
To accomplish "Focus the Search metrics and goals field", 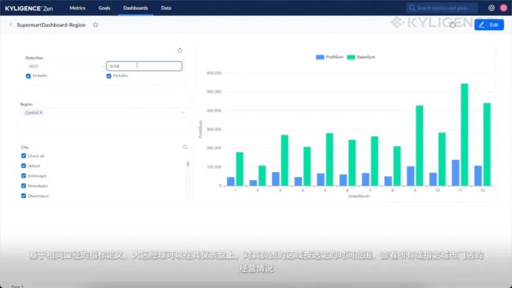I will pyautogui.click(x=442, y=8).
